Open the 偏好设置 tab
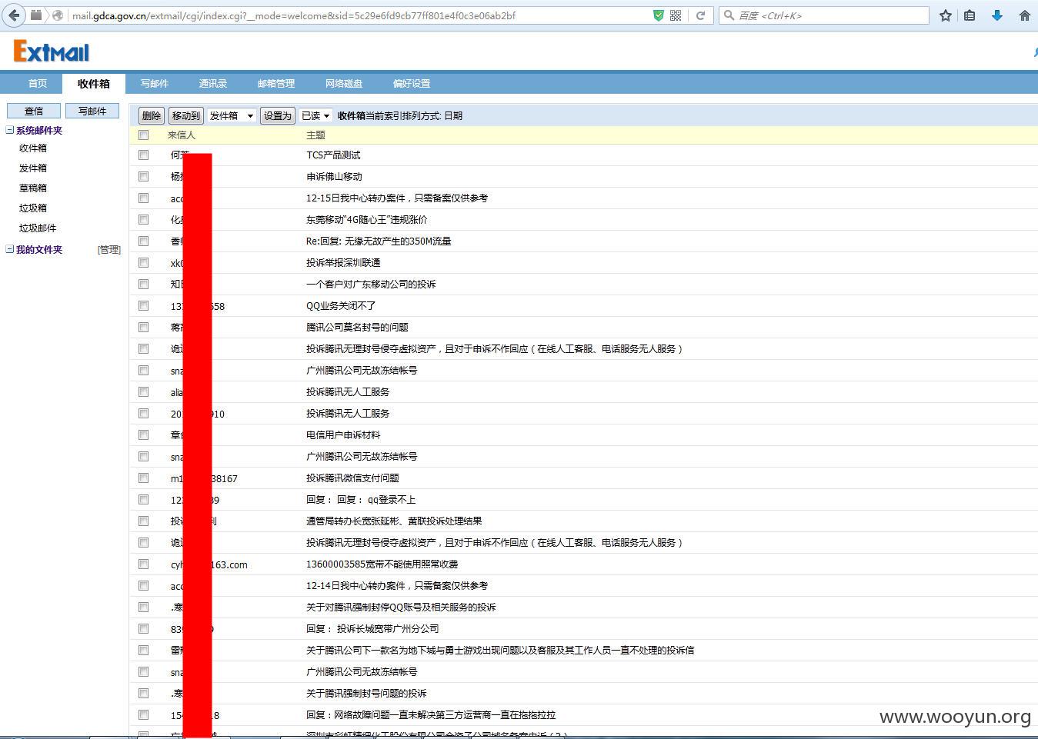The width and height of the screenshot is (1038, 739). (x=412, y=83)
